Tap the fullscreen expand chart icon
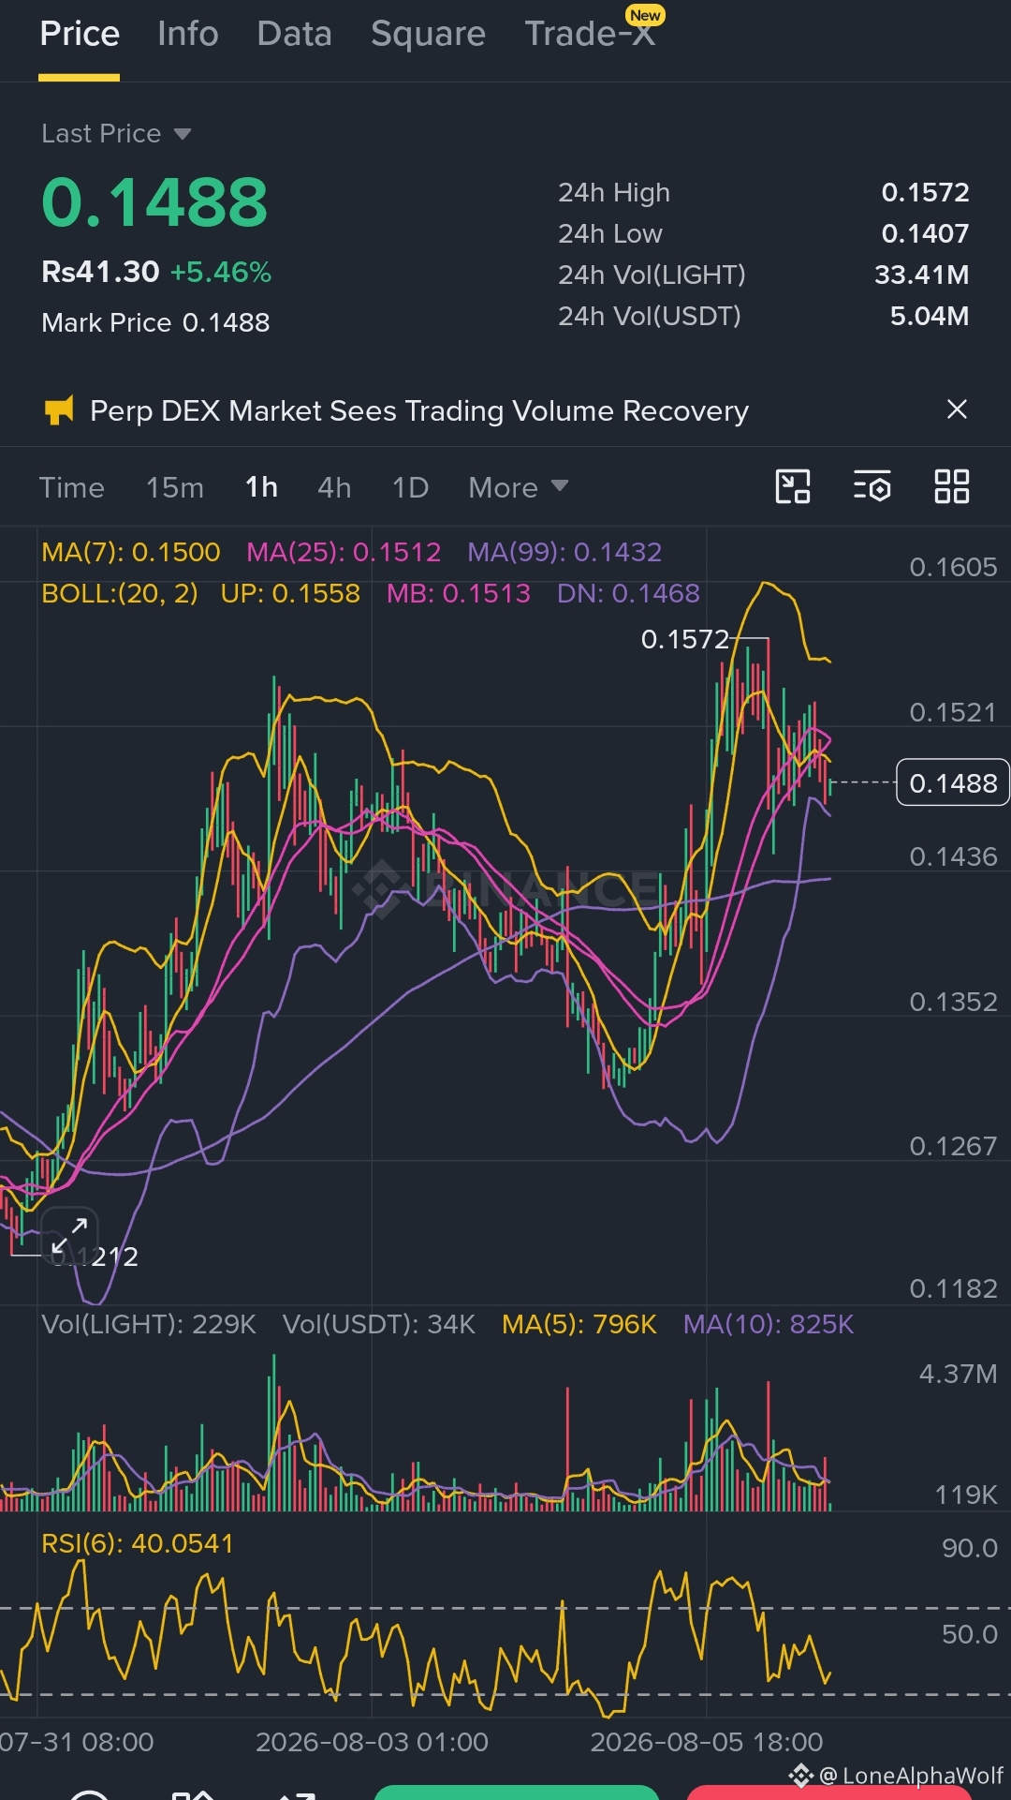The height and width of the screenshot is (1800, 1011). pos(69,1235)
